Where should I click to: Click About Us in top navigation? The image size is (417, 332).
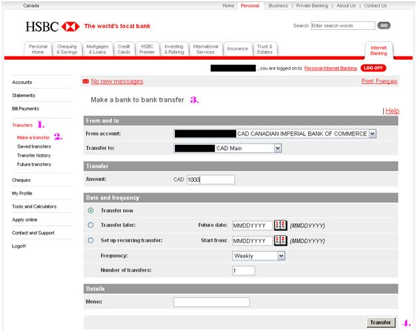tap(346, 5)
